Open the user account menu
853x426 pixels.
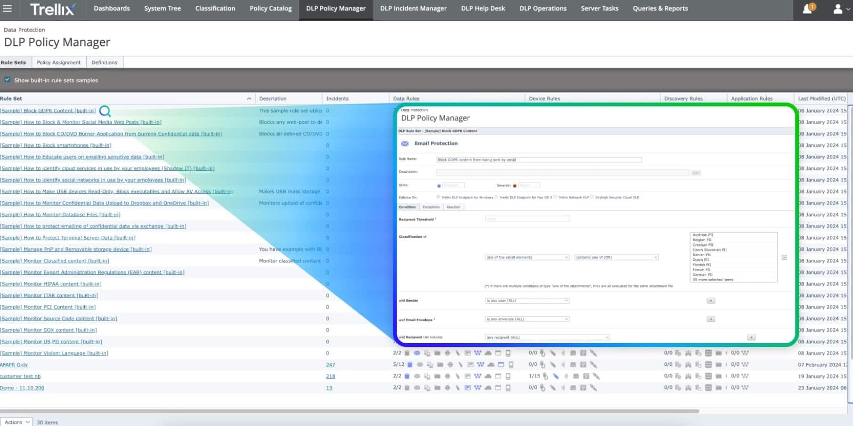point(837,9)
